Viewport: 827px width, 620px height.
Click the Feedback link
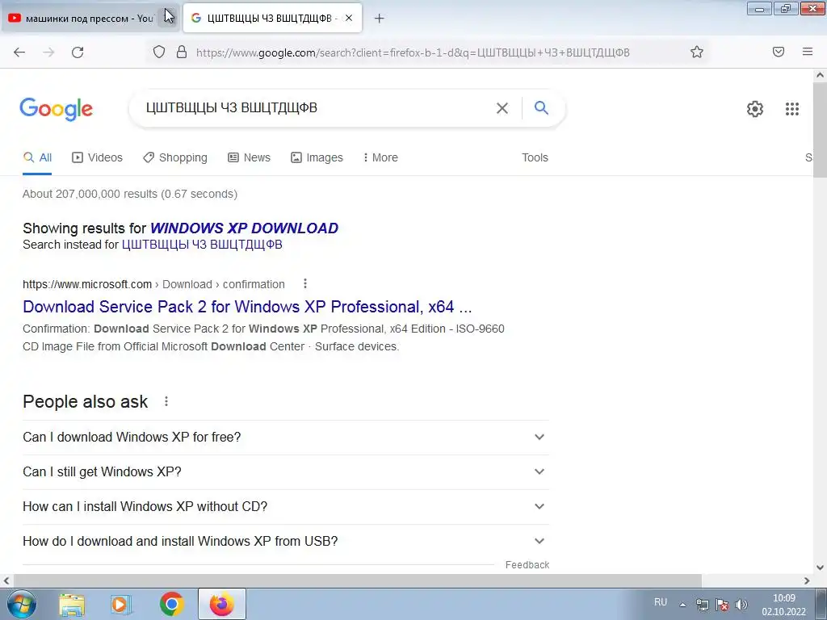point(527,565)
